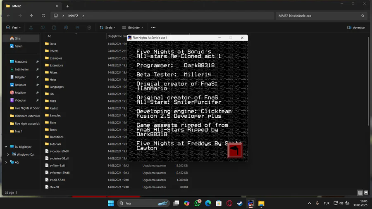Select the Skins folder
This screenshot has width=372, height=209.
(x=52, y=123)
